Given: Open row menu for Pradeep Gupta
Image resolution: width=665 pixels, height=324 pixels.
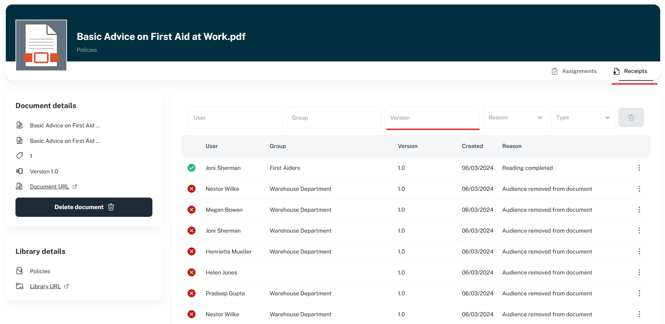Looking at the screenshot, I should [639, 293].
